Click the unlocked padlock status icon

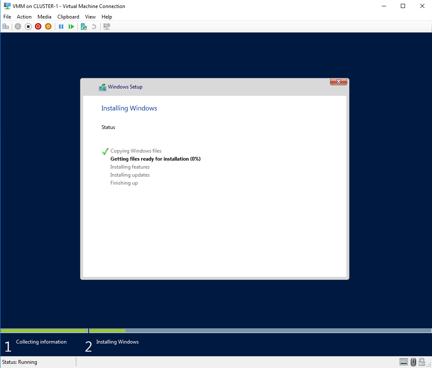tap(422, 362)
